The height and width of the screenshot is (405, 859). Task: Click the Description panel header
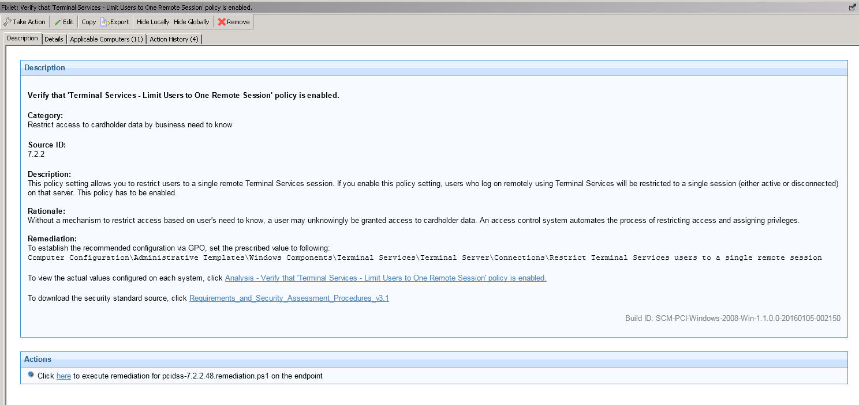[x=45, y=67]
